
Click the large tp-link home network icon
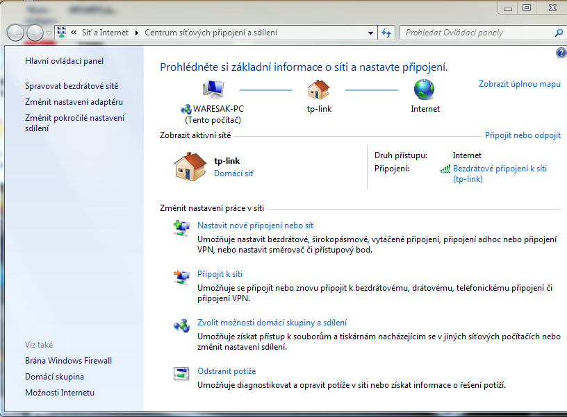pyautogui.click(x=190, y=167)
